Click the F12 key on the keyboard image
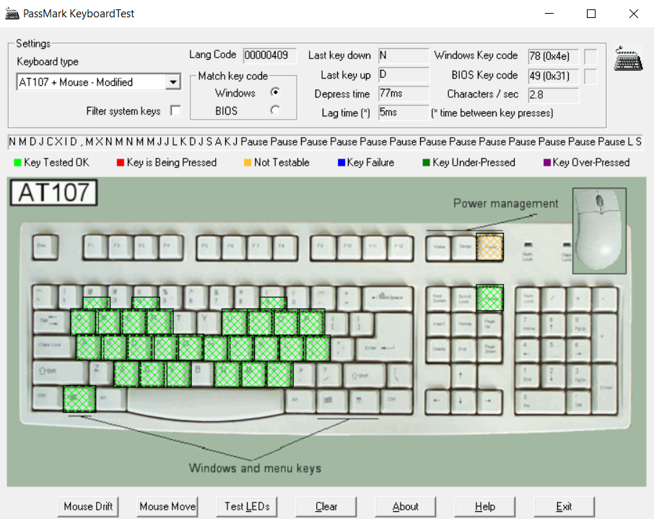 (x=401, y=247)
